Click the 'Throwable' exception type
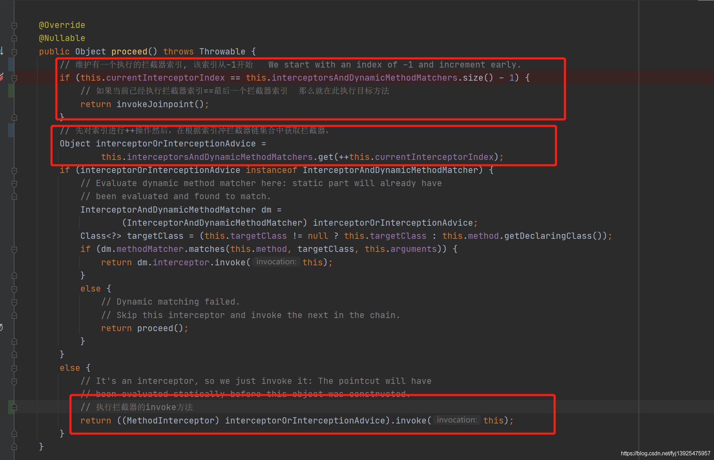This screenshot has height=460, width=714. pyautogui.click(x=222, y=52)
